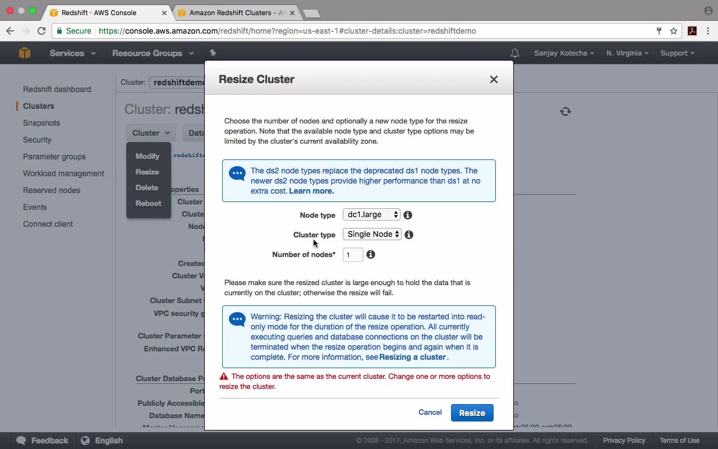Select Reboot in the Cluster menu
This screenshot has width=718, height=449.
(149, 203)
